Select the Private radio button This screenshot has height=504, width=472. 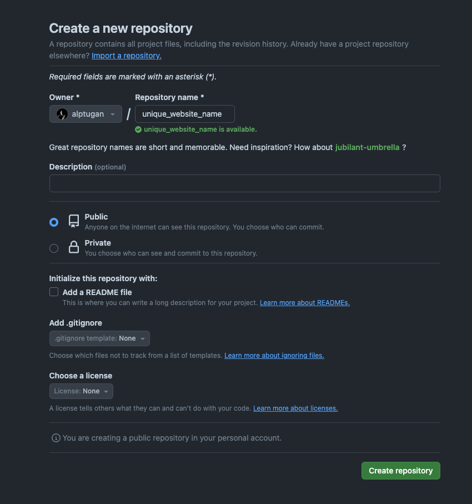coord(54,248)
